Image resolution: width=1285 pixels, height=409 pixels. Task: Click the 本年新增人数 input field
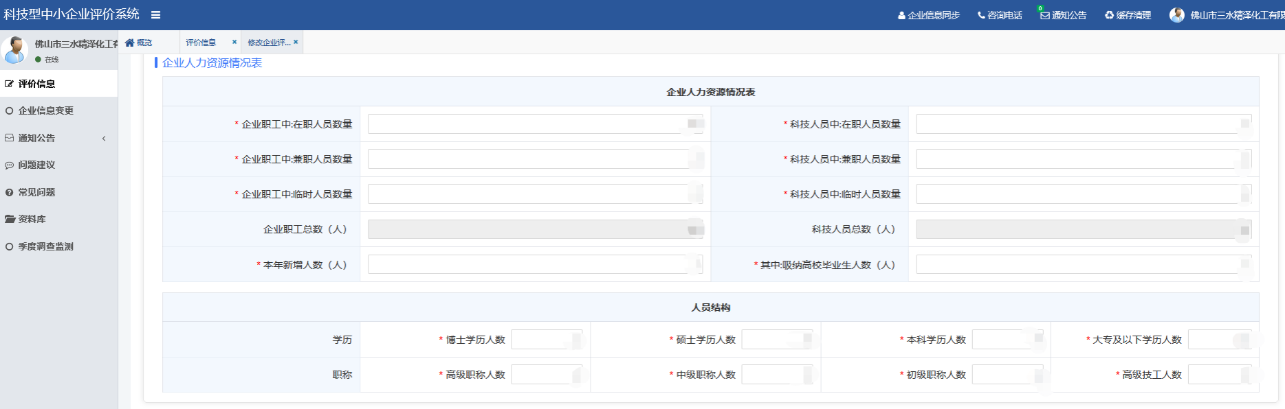(x=527, y=265)
